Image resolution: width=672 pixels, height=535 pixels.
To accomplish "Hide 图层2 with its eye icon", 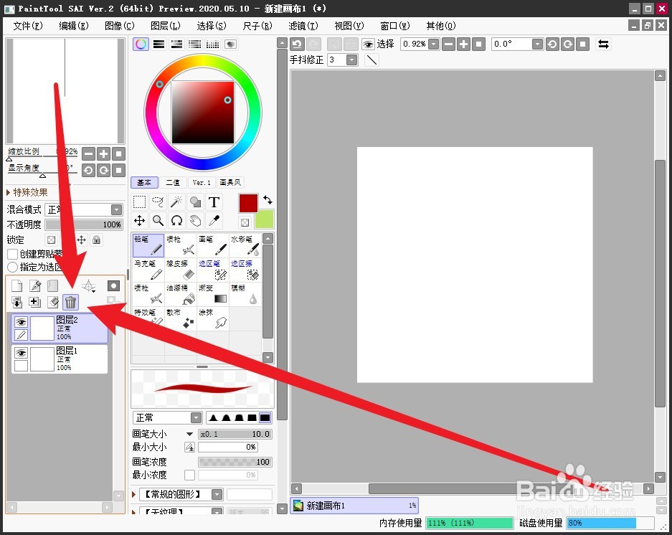I will [x=21, y=322].
